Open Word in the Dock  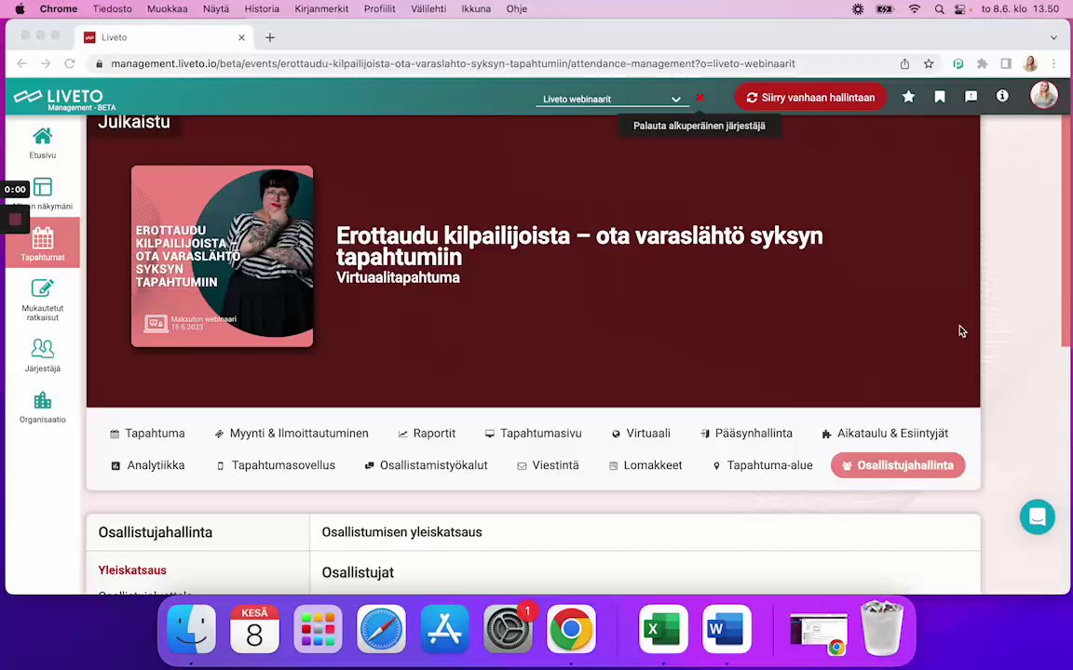[727, 629]
